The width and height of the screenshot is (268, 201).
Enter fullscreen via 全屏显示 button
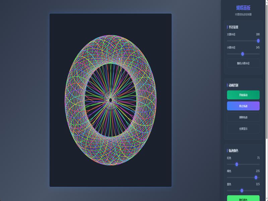[x=243, y=129]
